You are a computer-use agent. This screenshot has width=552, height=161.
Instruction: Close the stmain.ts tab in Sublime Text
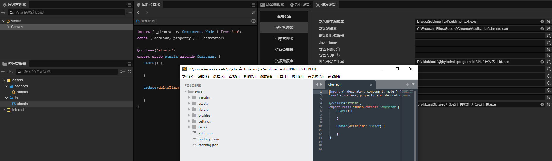[x=371, y=85]
